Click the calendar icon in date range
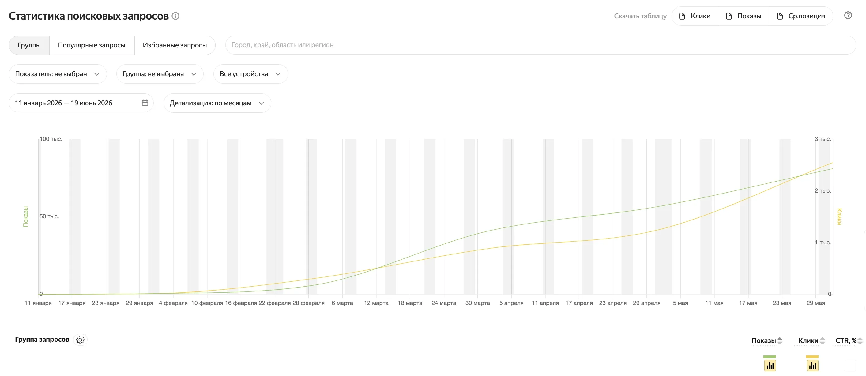Image resolution: width=866 pixels, height=376 pixels. 145,103
